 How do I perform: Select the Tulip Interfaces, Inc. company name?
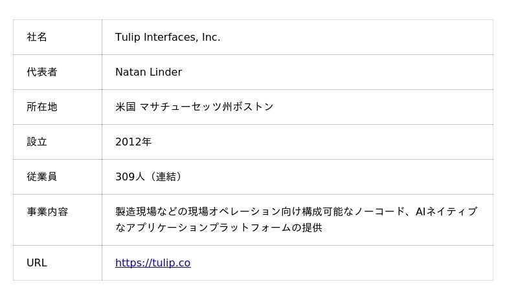tap(168, 37)
